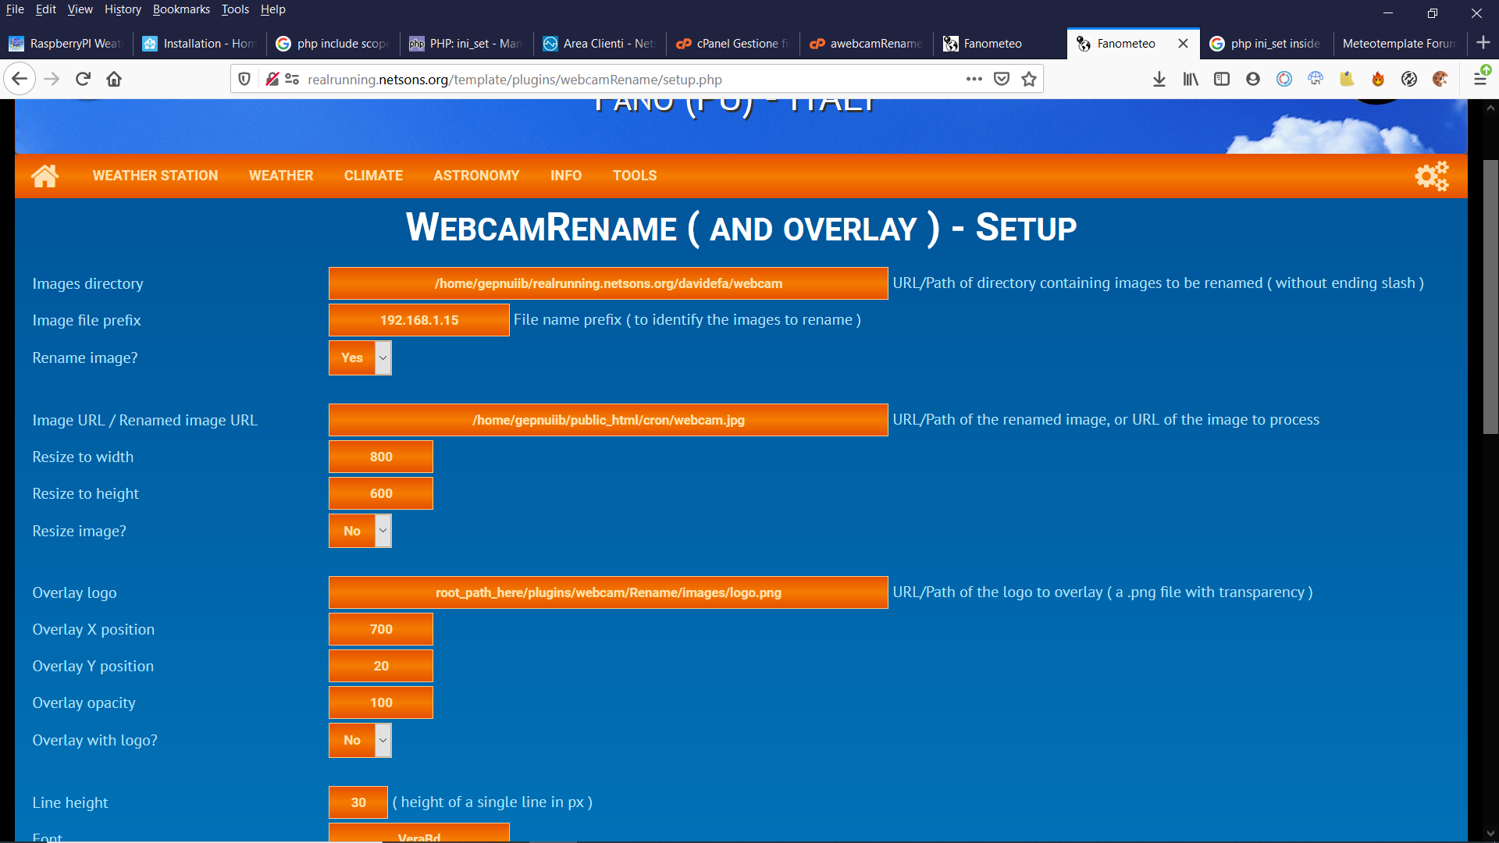This screenshot has width=1499, height=843.
Task: Toggle sidebar view icon in toolbar
Action: click(x=1222, y=79)
